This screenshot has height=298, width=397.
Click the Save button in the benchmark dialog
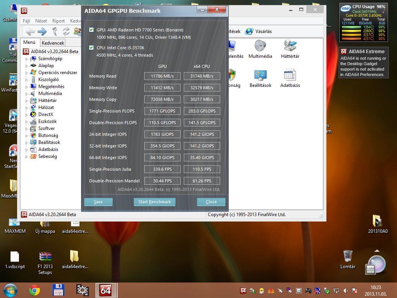point(98,202)
